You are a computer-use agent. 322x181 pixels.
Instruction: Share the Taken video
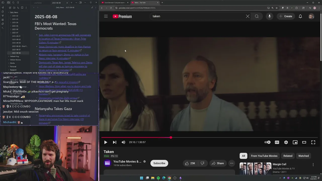(x=218, y=163)
